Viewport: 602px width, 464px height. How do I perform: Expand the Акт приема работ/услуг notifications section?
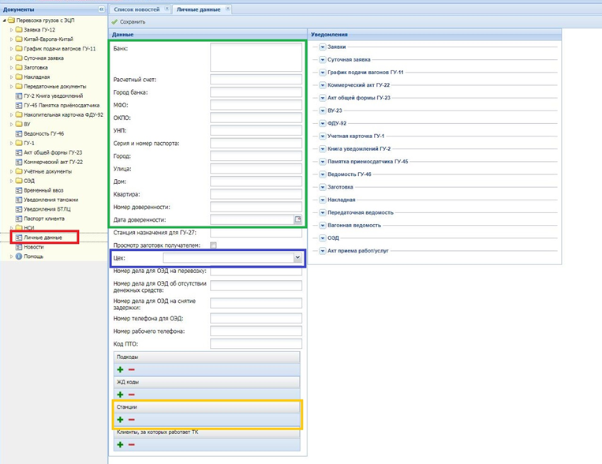(323, 251)
